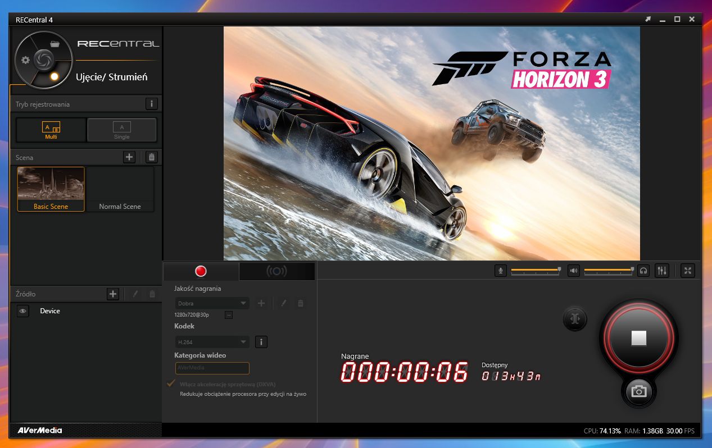
Task: Mute the microphone icon
Action: click(501, 271)
